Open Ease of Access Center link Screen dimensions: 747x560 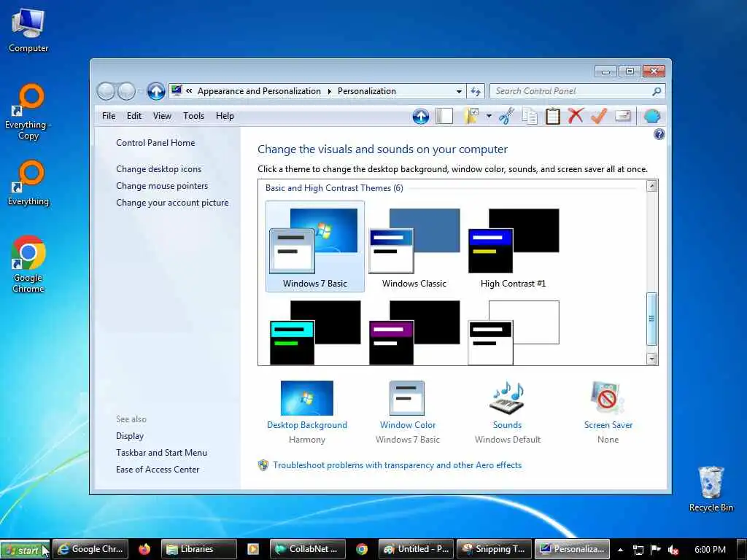158,470
